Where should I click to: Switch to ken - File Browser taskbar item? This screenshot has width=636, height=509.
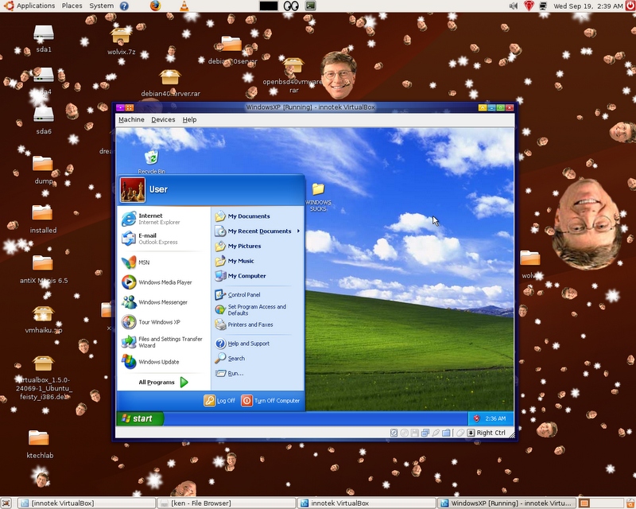click(x=227, y=503)
